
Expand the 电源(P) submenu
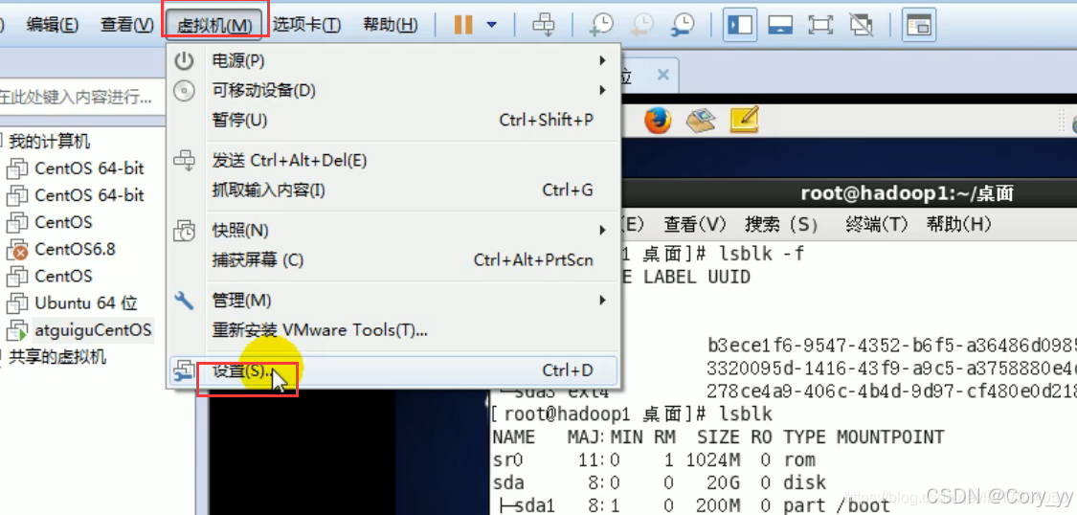point(393,61)
